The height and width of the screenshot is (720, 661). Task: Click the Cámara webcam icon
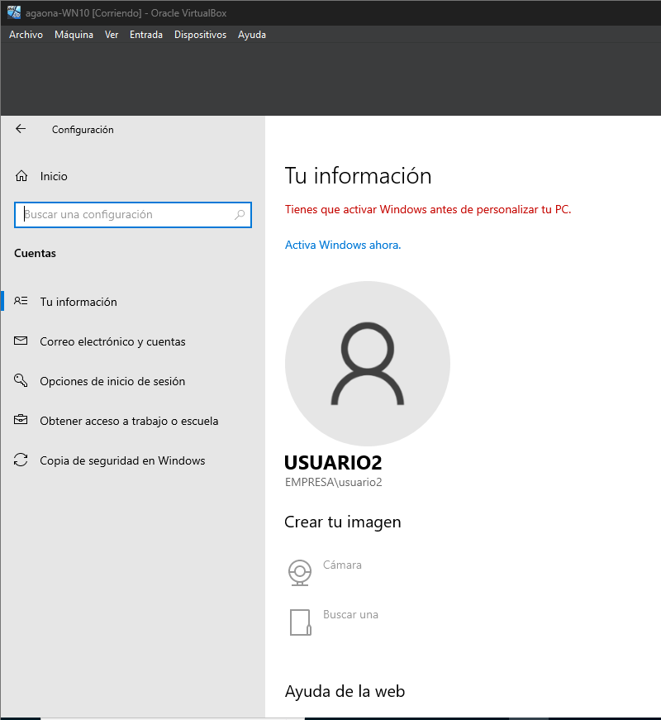300,572
